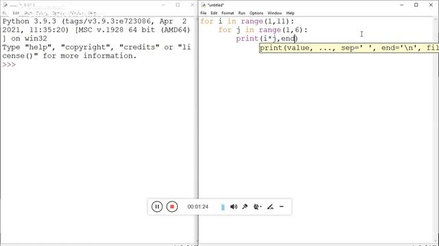
Task: Open Edit menu in untitled editor window
Action: (214, 13)
